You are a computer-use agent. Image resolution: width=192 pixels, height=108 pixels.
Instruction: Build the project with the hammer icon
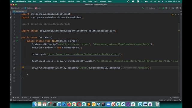[143, 8]
